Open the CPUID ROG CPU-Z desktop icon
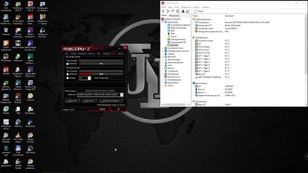This screenshot has height=173, width=308. 30,6
